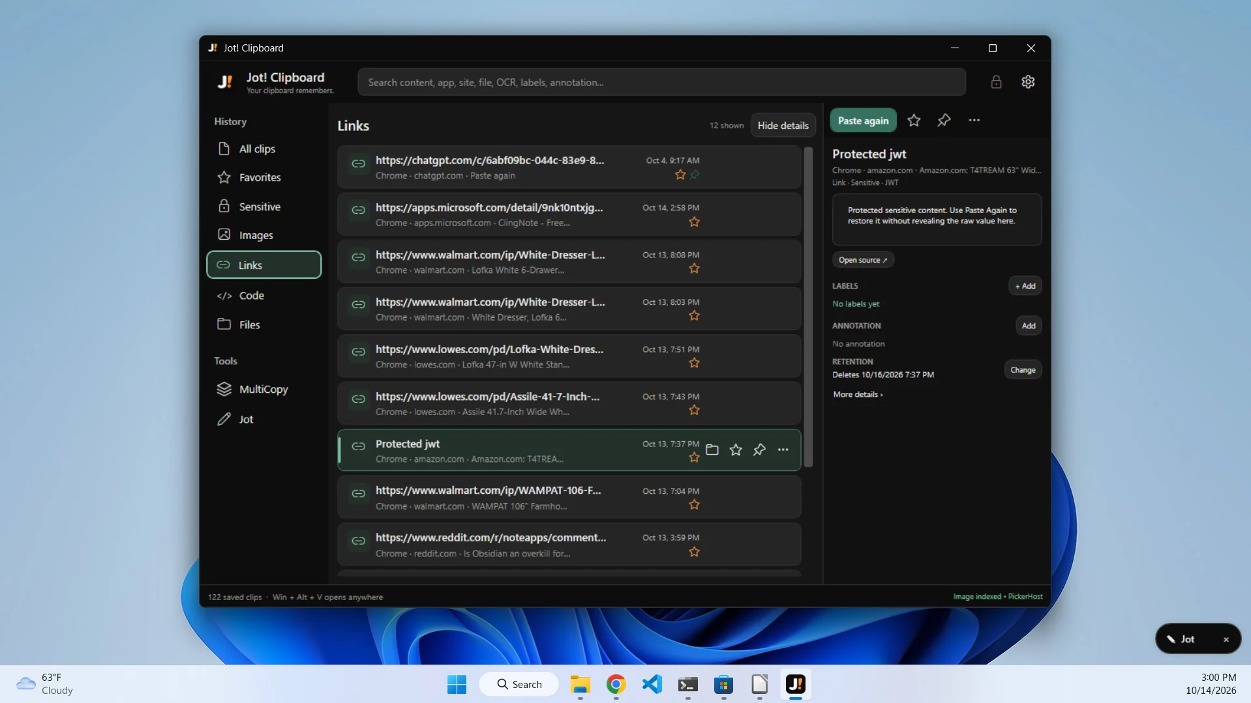
Task: Add a label with + Add
Action: pyautogui.click(x=1025, y=286)
